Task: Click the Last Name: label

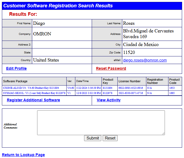Action: coord(114,23)
